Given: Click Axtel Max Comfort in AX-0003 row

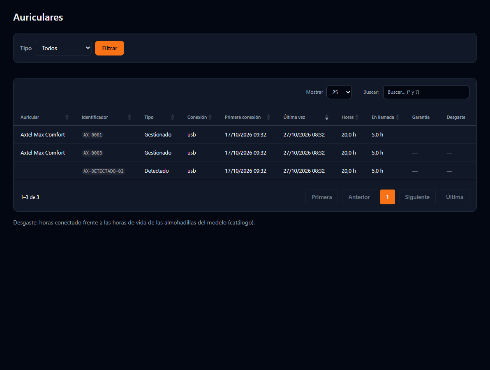Looking at the screenshot, I should coord(42,153).
